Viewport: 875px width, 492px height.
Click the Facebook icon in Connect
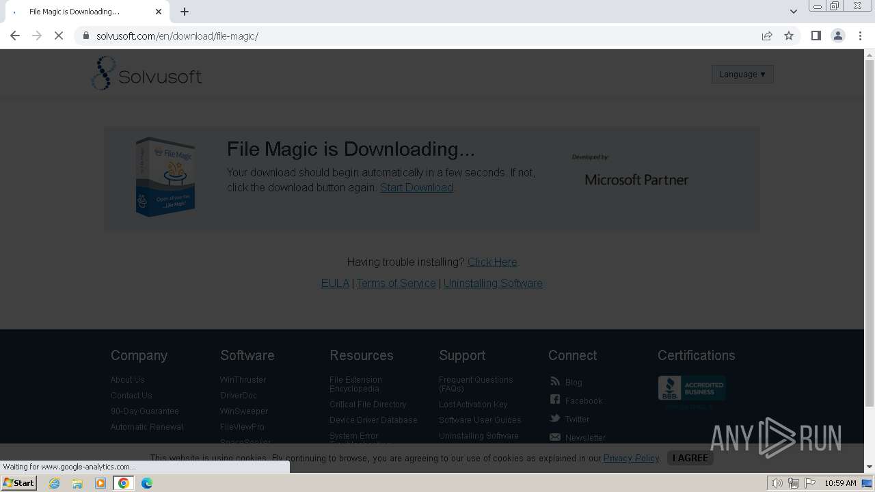point(555,400)
